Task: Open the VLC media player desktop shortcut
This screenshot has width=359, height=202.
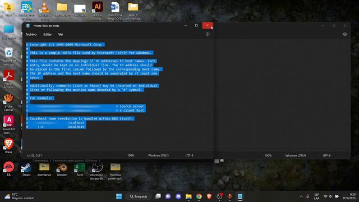Action: point(44,10)
